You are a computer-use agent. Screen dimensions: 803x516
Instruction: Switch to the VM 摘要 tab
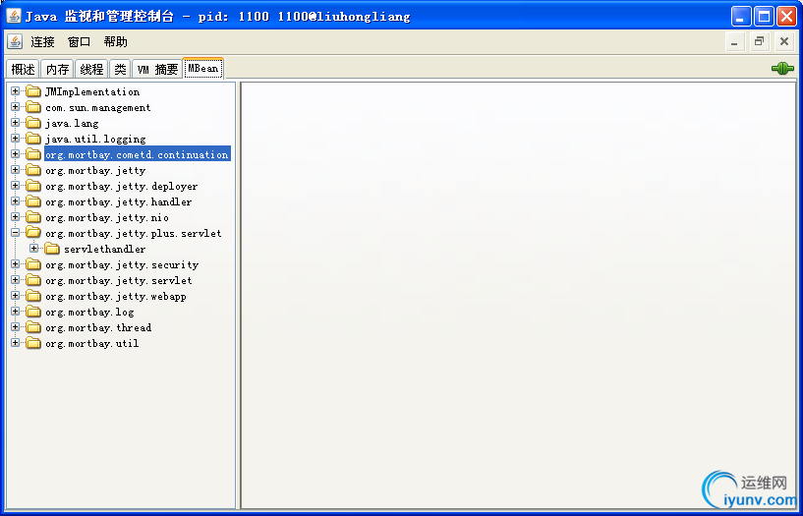click(157, 69)
